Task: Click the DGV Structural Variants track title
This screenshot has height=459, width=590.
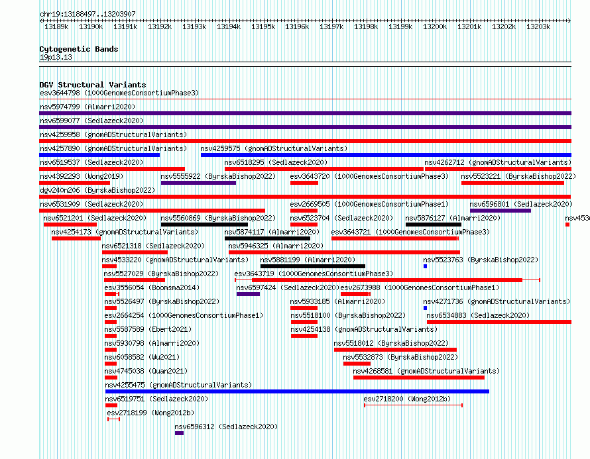Action: click(93, 85)
